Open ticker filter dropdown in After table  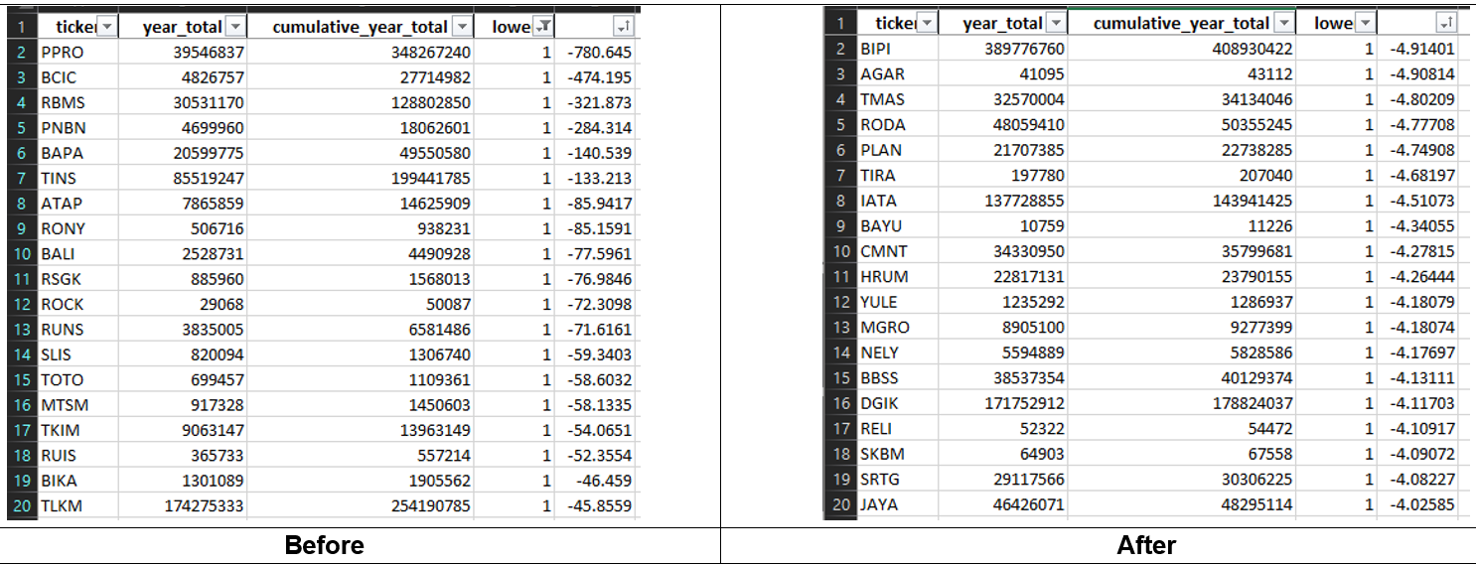926,23
